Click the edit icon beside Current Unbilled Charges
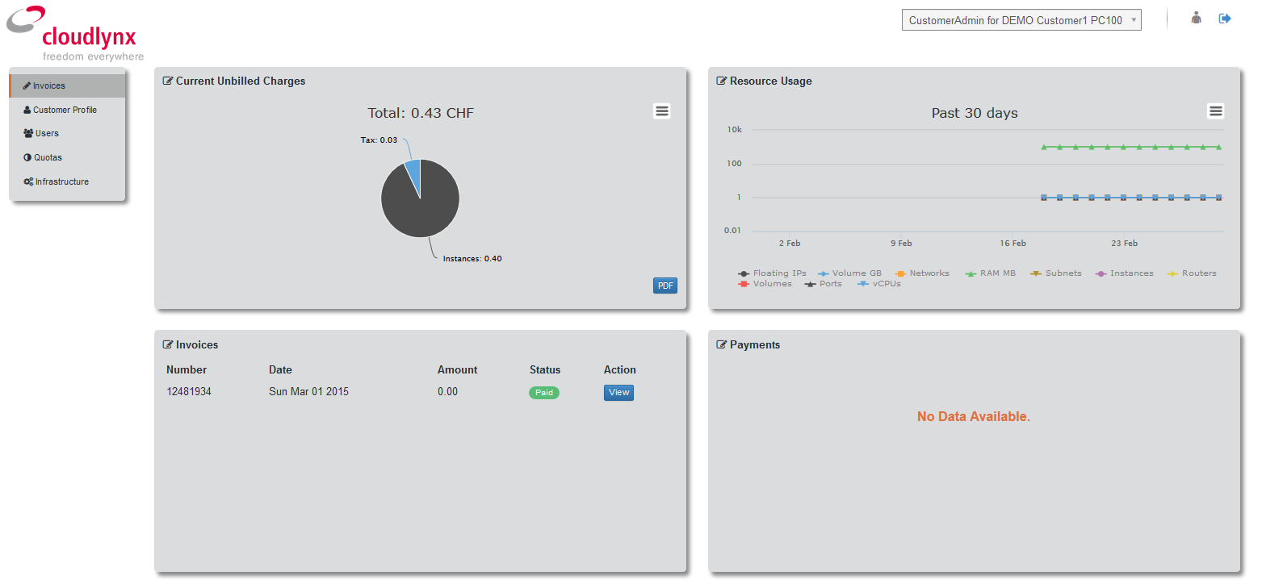 pyautogui.click(x=168, y=81)
